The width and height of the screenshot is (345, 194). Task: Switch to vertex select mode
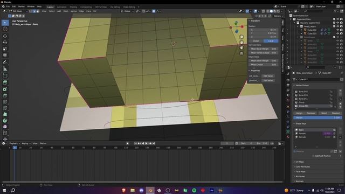click(31, 11)
